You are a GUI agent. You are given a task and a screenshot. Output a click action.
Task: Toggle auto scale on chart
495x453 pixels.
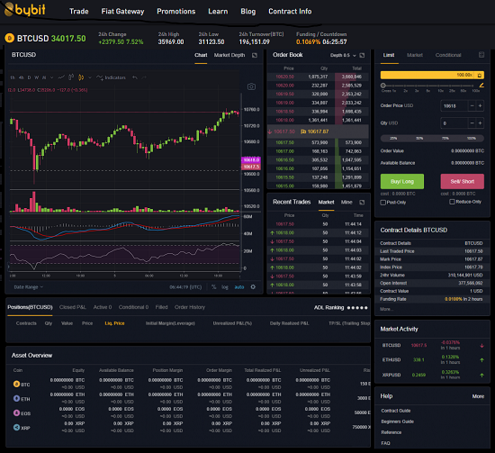[239, 287]
